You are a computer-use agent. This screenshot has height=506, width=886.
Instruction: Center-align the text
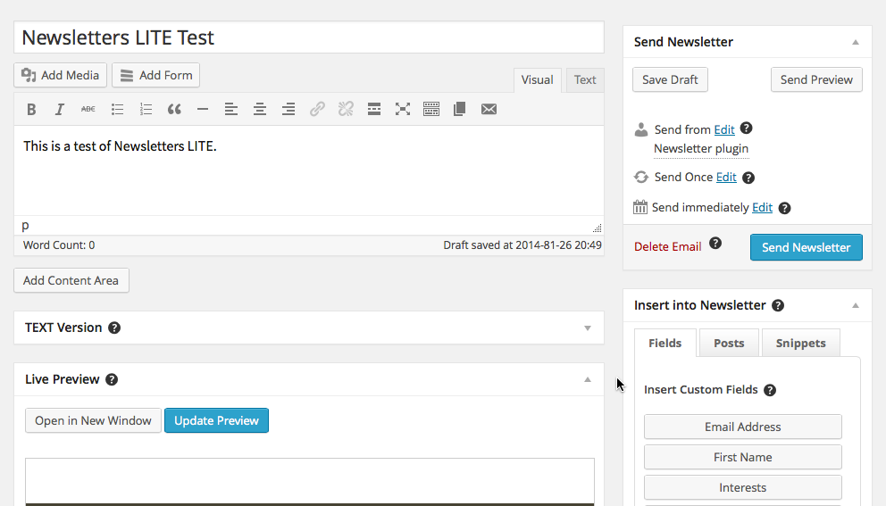[260, 110]
